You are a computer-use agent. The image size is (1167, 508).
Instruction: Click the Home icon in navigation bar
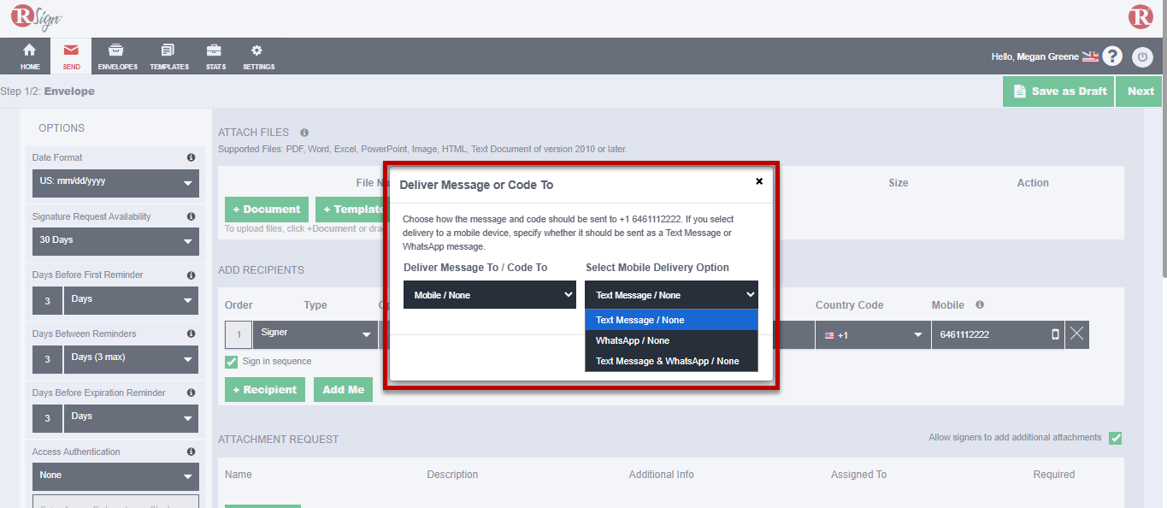[30, 50]
